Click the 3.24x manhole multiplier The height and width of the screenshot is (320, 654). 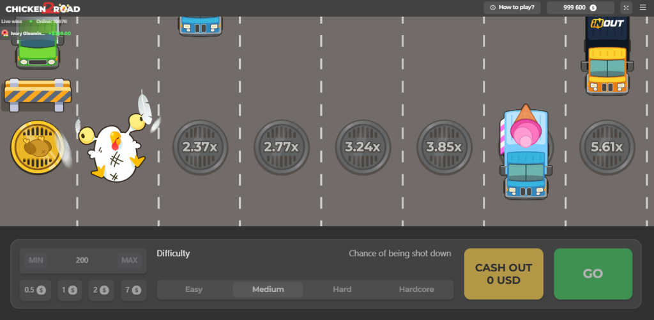point(363,148)
